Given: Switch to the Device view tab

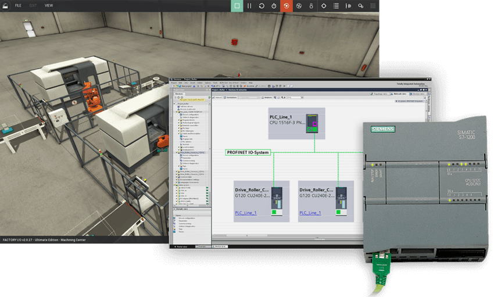Looking at the screenshot, I should [x=418, y=94].
